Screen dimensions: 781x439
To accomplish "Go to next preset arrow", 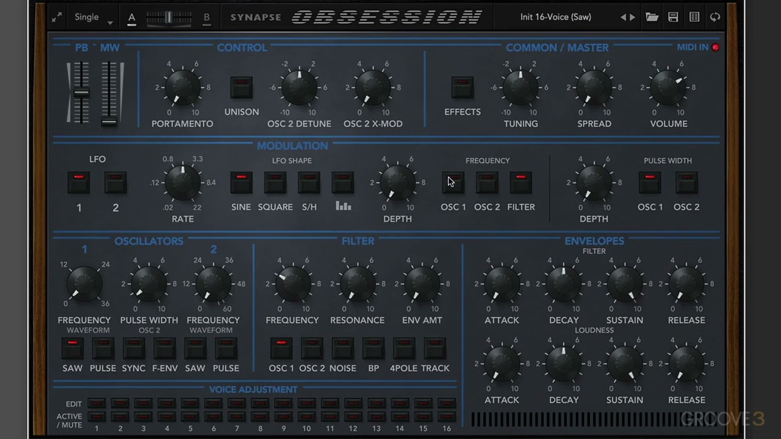I will (632, 17).
